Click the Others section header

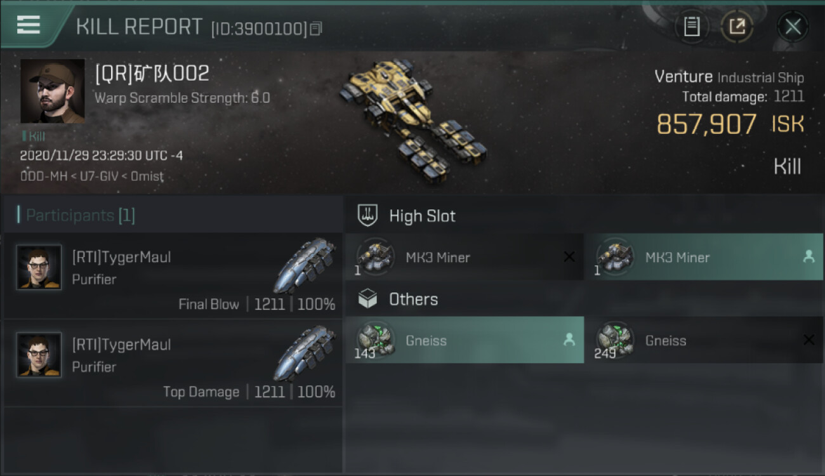point(398,299)
